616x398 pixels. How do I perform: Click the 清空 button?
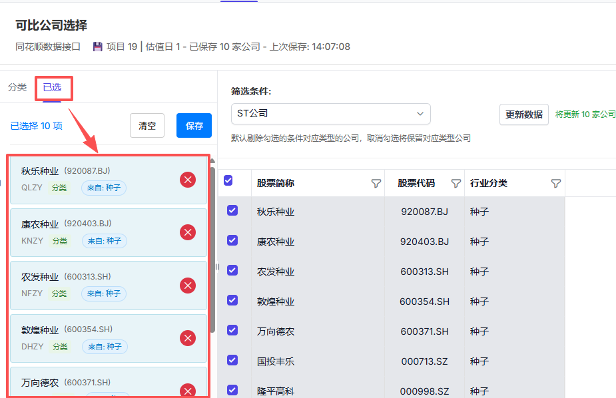coord(147,126)
